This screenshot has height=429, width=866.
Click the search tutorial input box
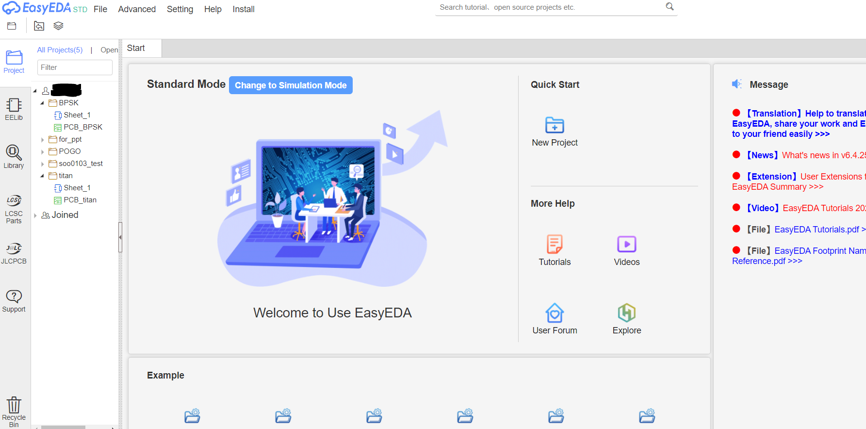coord(551,7)
